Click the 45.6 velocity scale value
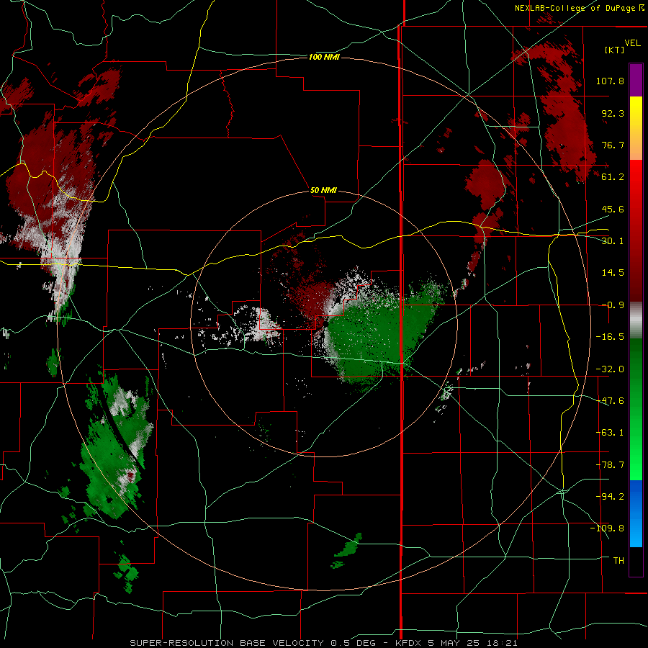This screenshot has width=648, height=648. click(613, 209)
